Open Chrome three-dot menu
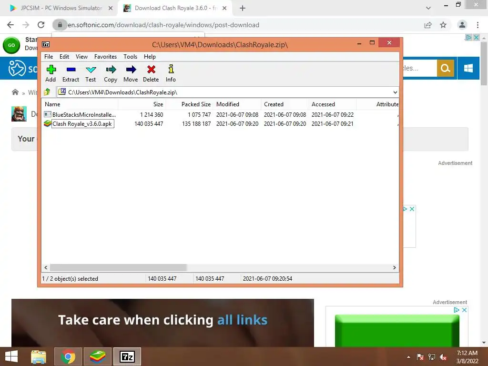The width and height of the screenshot is (488, 366). [478, 25]
